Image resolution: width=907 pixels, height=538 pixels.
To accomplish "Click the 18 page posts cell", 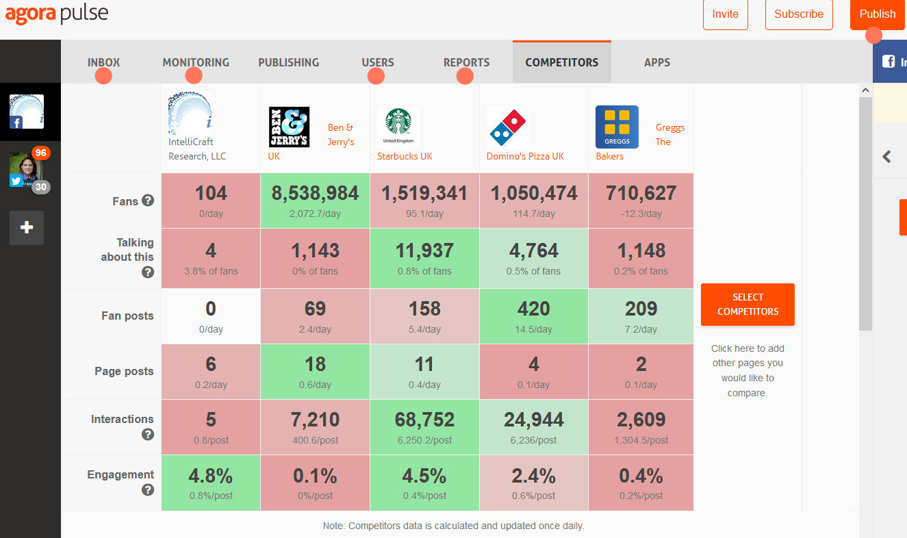I will click(315, 372).
